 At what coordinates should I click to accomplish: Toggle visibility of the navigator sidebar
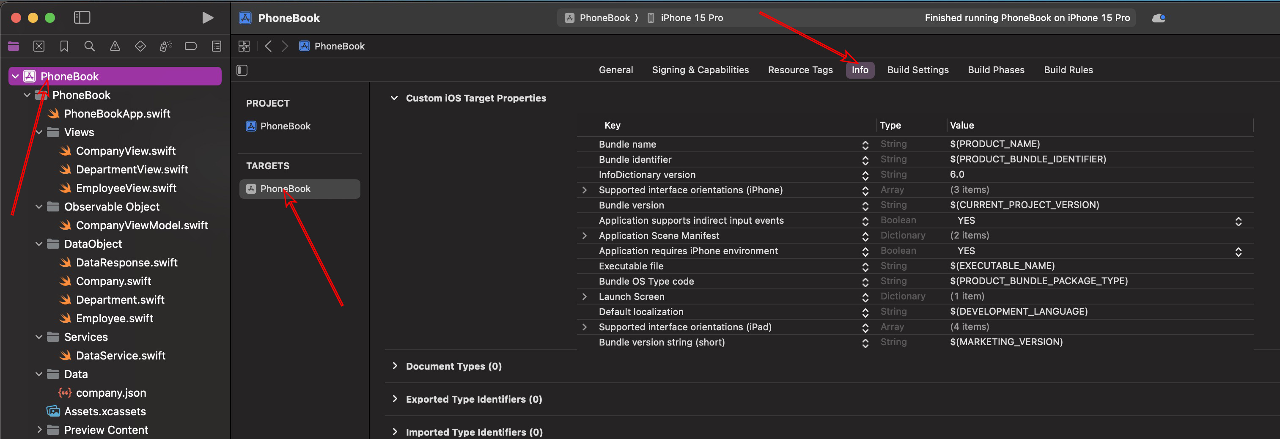click(82, 17)
